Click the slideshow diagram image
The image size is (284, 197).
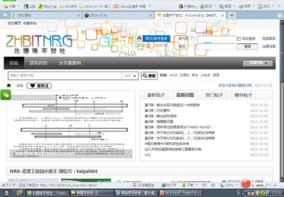click(71, 126)
